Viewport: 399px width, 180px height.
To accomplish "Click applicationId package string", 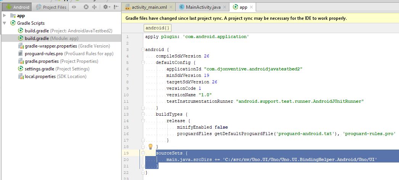I will pos(253,69).
